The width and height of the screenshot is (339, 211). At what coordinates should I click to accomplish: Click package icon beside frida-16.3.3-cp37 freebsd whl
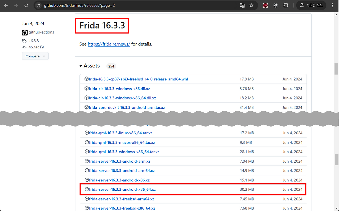point(86,79)
